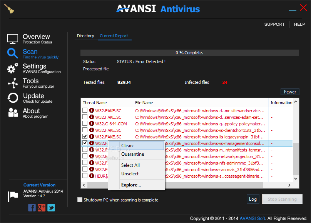Click the gpolicy-policymaker file path

[200, 124]
